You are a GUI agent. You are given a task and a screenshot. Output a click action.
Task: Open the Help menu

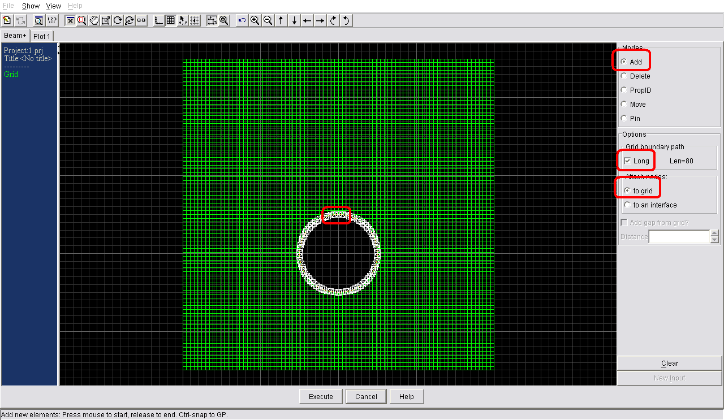(x=75, y=6)
